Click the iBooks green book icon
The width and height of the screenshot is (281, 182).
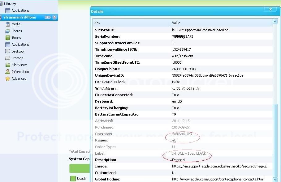click(7, 38)
